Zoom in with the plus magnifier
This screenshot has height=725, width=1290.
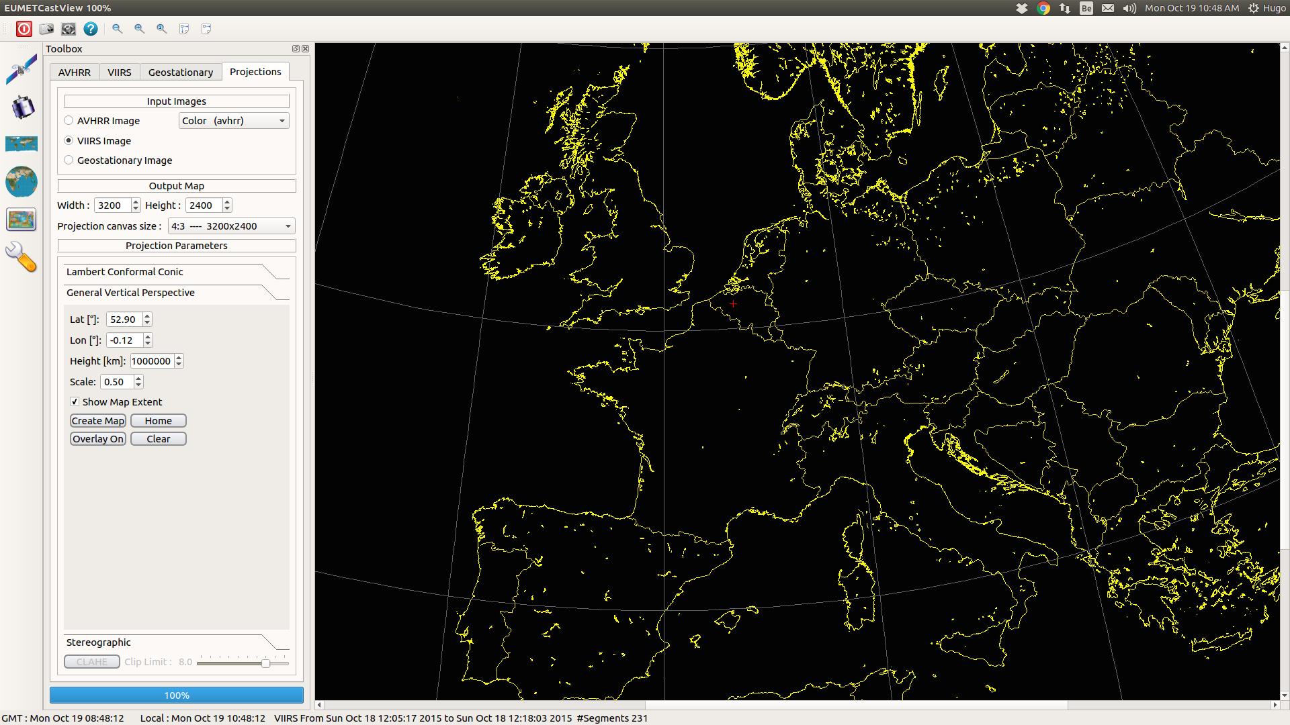coord(139,29)
